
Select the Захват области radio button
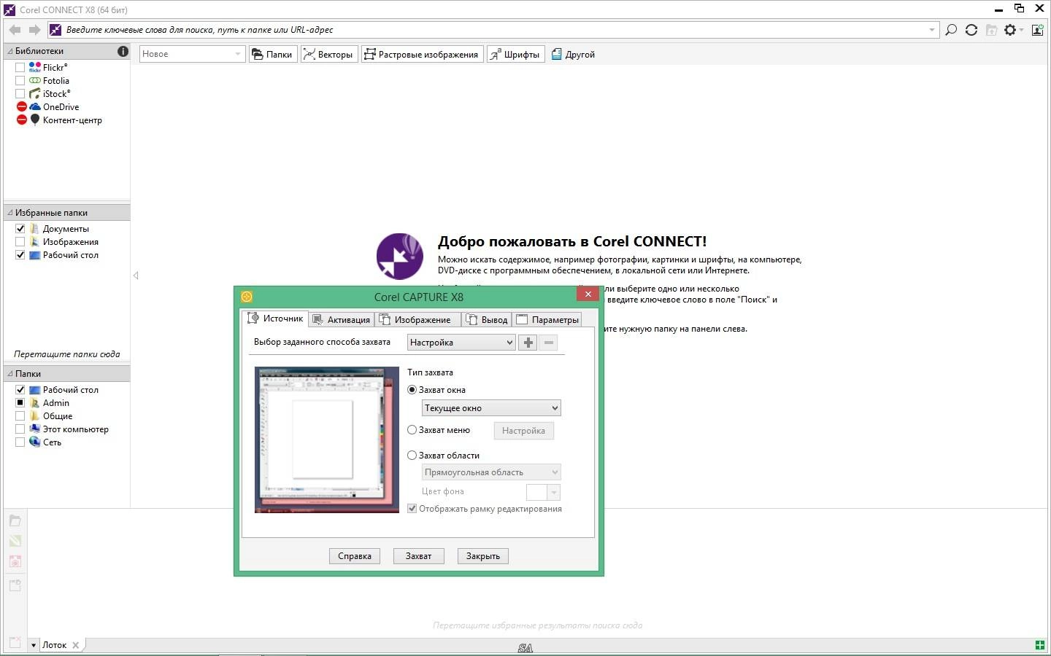pos(412,455)
